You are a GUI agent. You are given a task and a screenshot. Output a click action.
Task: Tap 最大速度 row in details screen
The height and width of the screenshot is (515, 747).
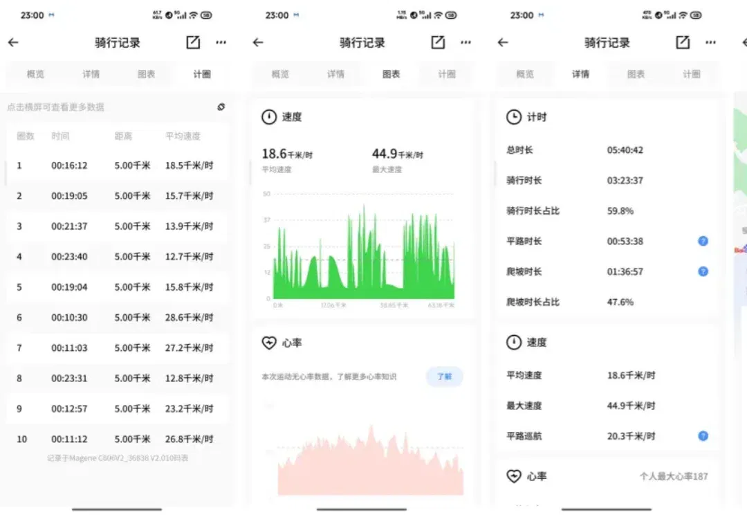607,406
